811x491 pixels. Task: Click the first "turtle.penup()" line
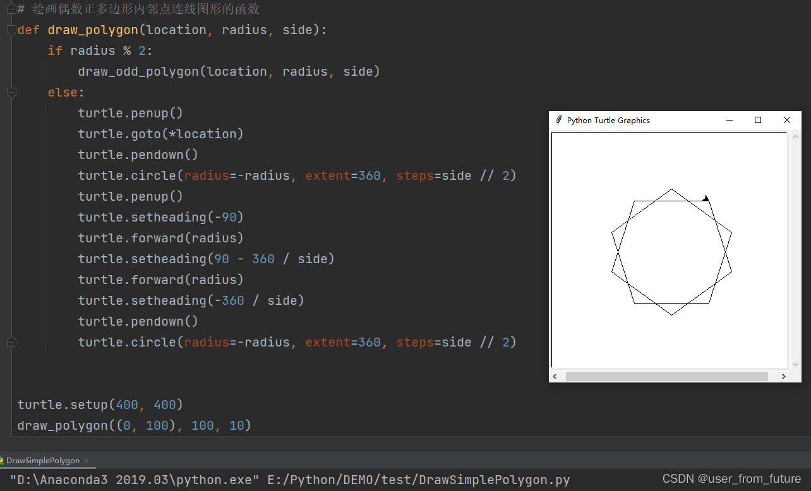click(x=131, y=113)
